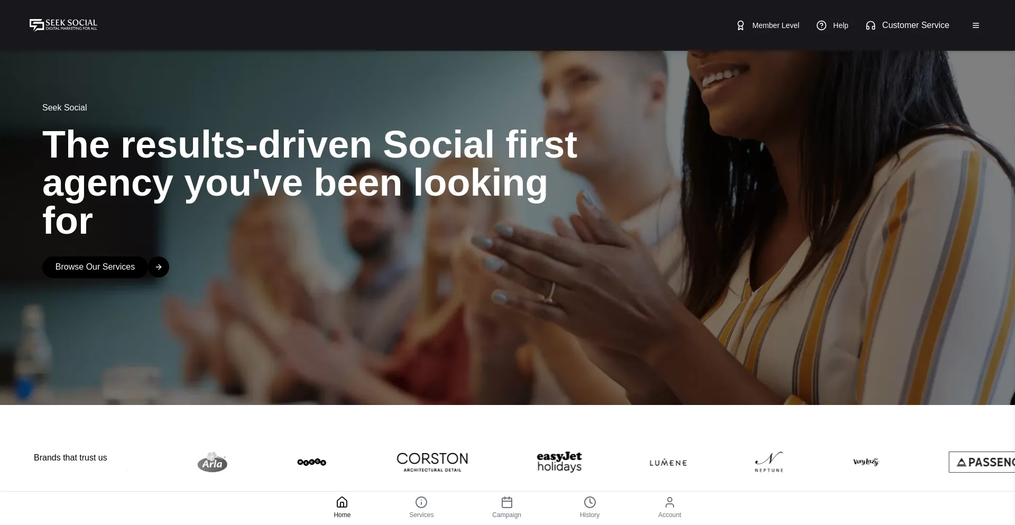The image size is (1015, 525).
Task: Click the arrow button beside Browse Our Services
Action: [x=159, y=267]
